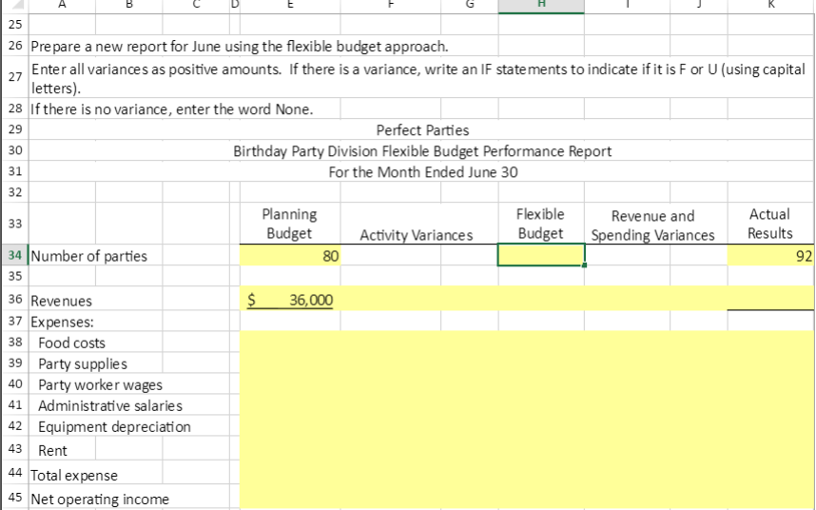Select the 'Total expense' label cell

(74, 475)
